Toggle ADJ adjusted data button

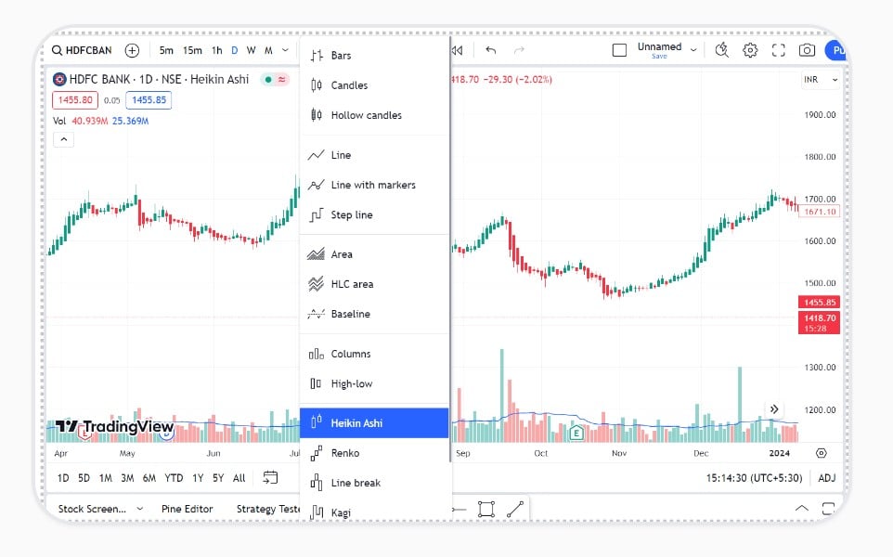[826, 478]
